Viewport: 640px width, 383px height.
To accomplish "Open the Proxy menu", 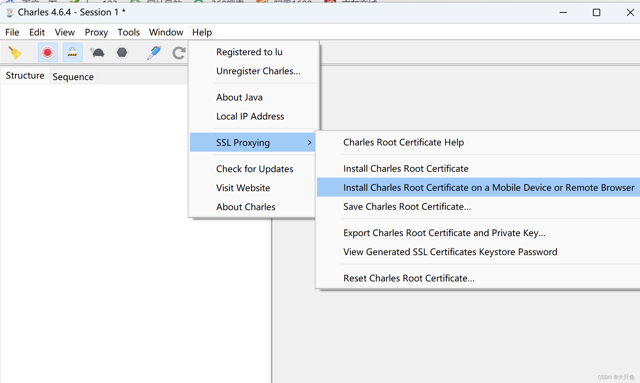I will [96, 32].
